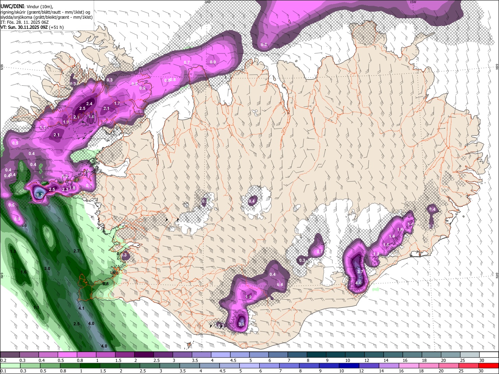Click the '2.7' rain value on the map
499x374 pixels.
[x=76, y=251]
